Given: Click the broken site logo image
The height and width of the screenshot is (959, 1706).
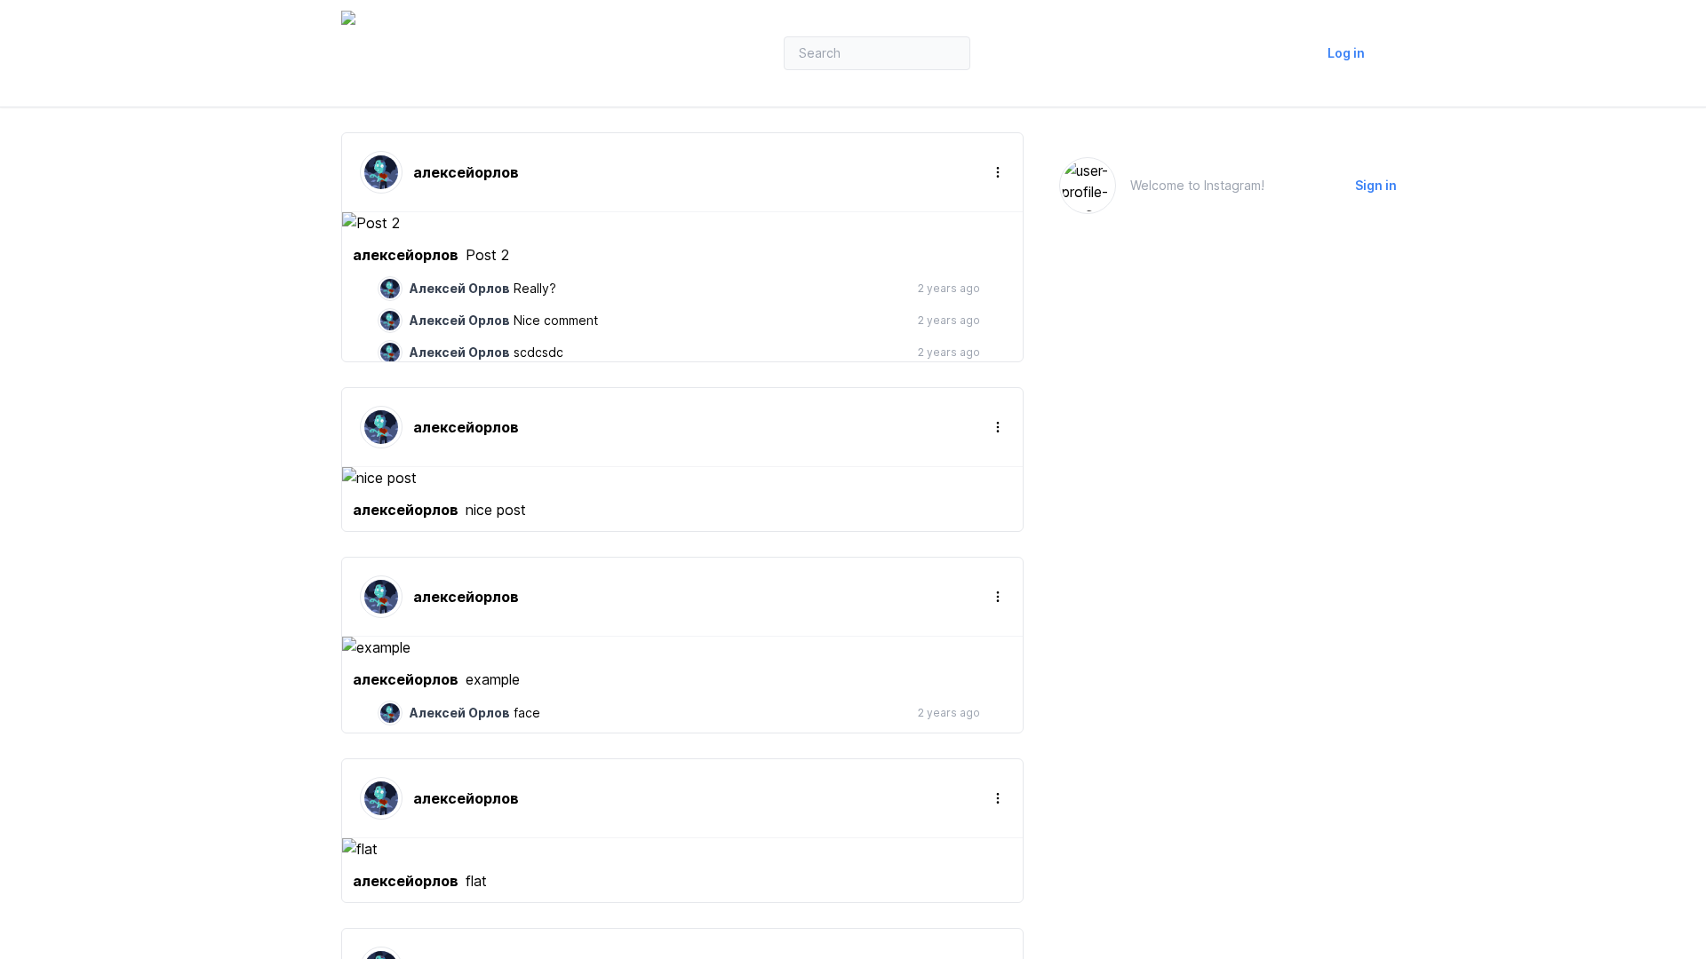Looking at the screenshot, I should pos(348,18).
